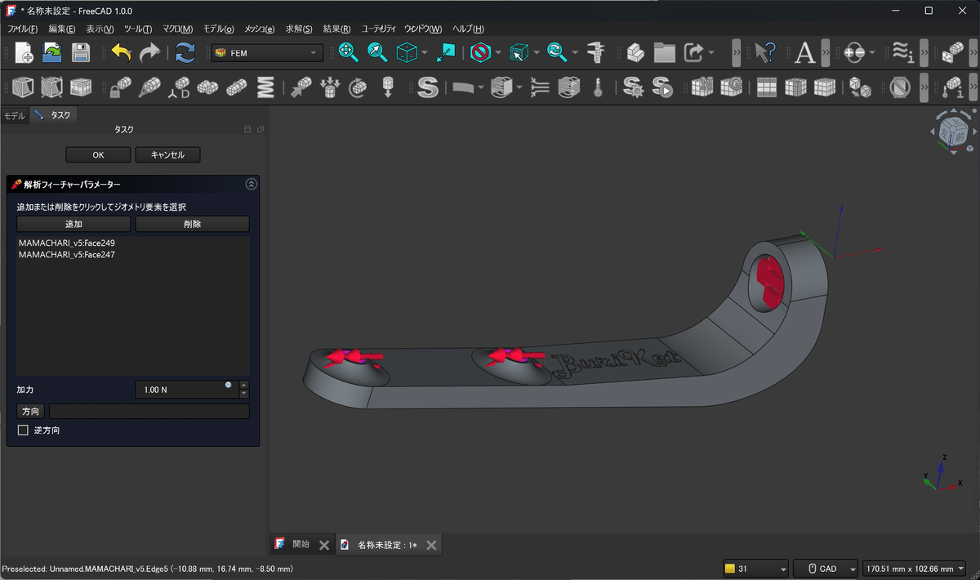980x580 pixels.
Task: Expand the draw style dropdown arrow
Action: (497, 53)
